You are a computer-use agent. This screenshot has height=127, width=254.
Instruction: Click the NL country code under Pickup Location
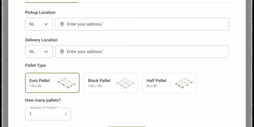(32, 24)
